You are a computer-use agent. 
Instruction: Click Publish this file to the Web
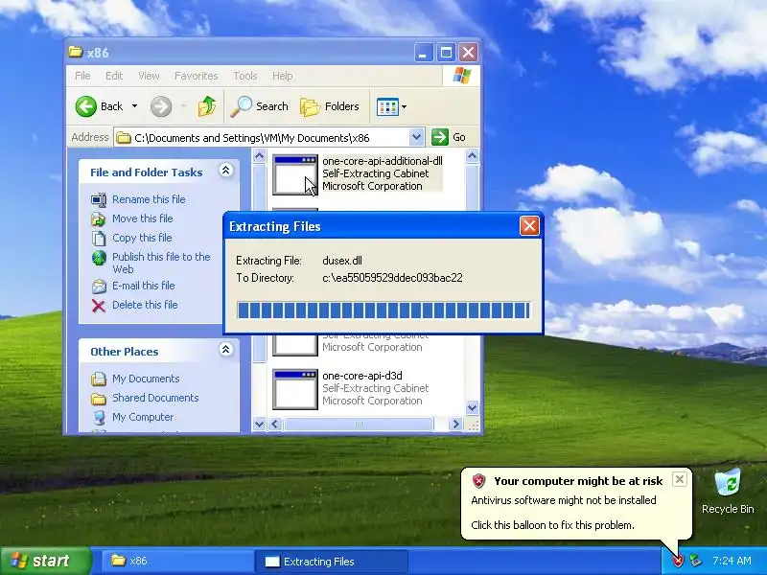tap(161, 263)
